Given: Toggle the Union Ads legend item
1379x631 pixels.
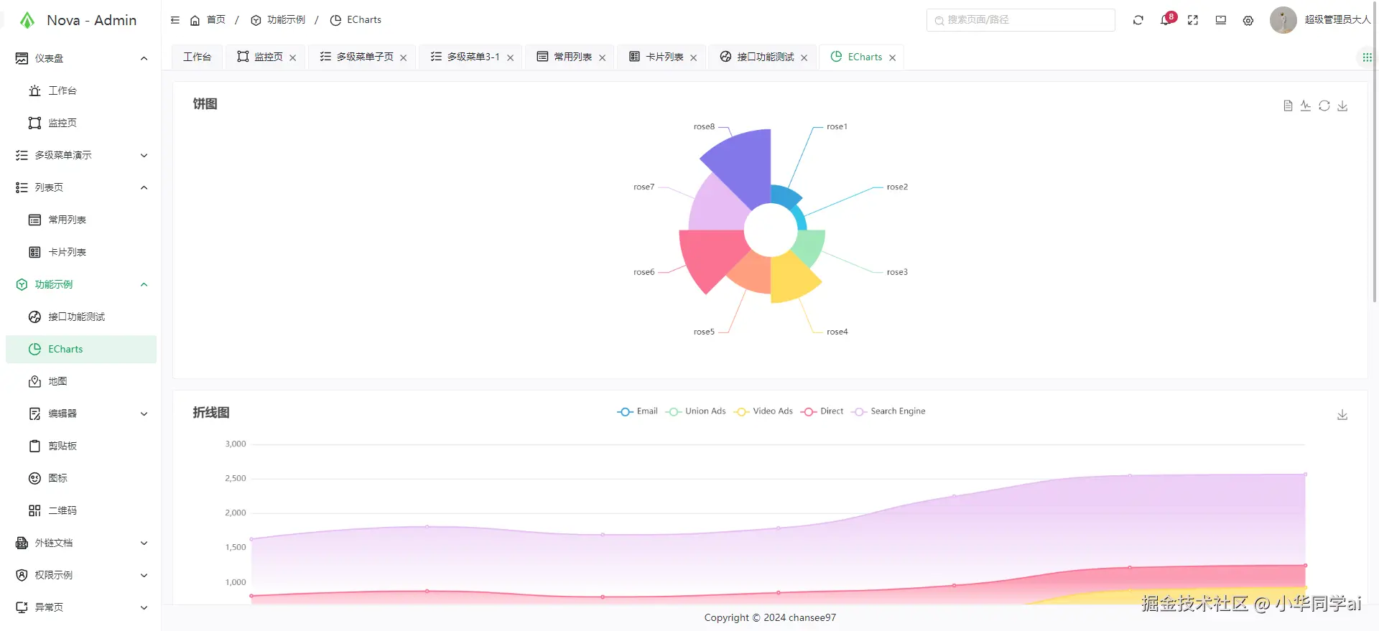Looking at the screenshot, I should tap(696, 411).
